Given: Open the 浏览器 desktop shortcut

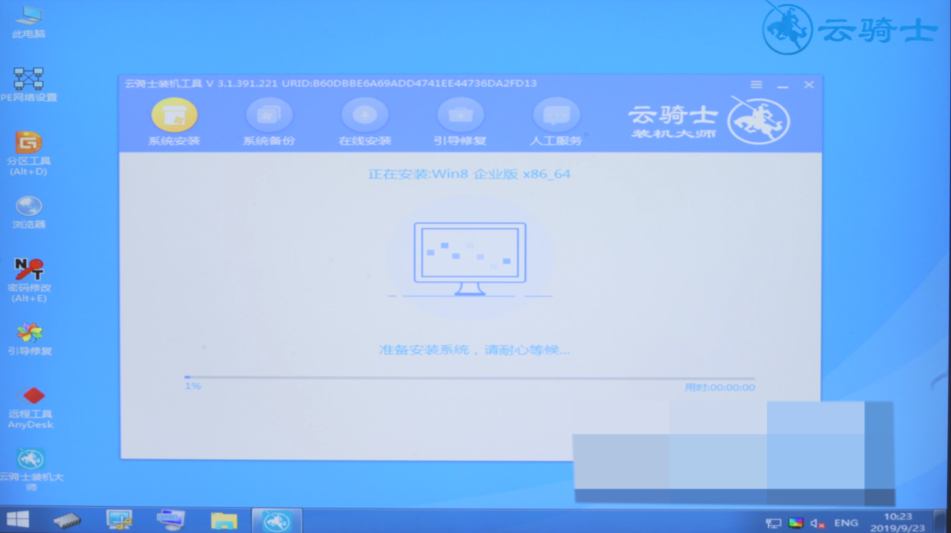Looking at the screenshot, I should (x=29, y=211).
